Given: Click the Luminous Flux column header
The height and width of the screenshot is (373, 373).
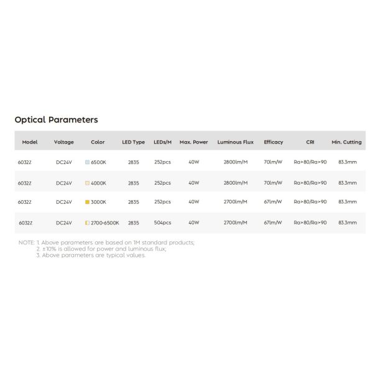Looking at the screenshot, I should [x=236, y=142].
